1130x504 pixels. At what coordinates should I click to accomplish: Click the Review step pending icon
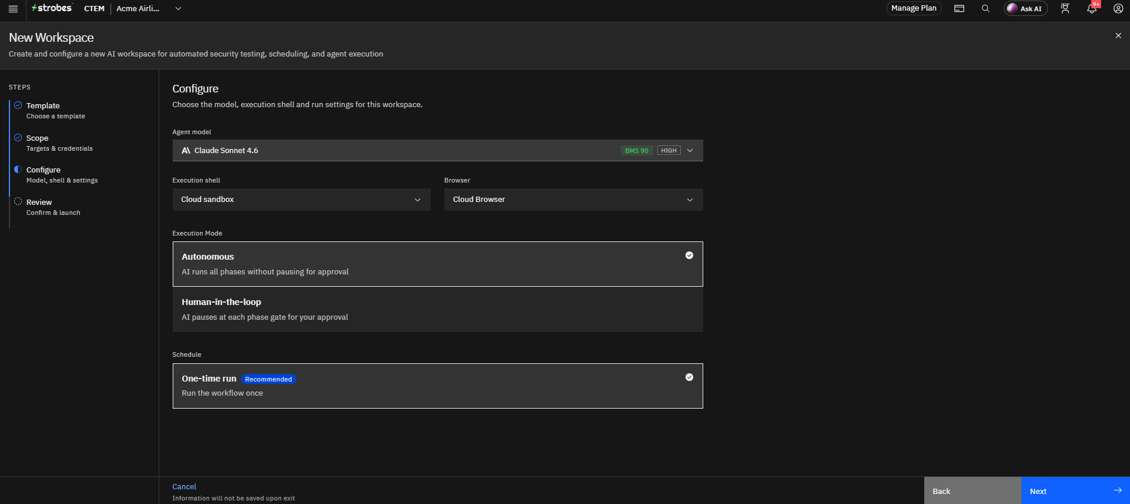pyautogui.click(x=18, y=201)
